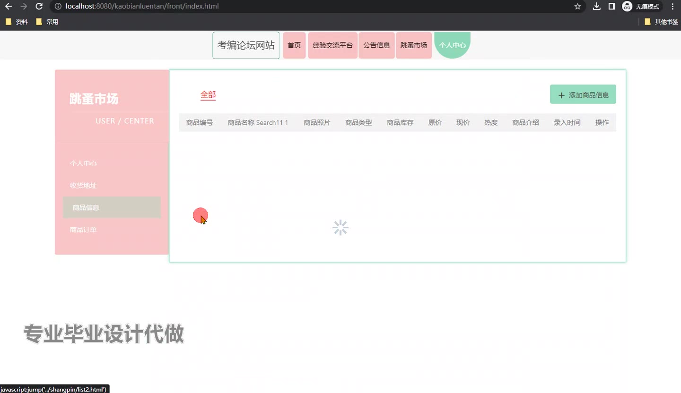This screenshot has height=393, width=681.
Task: Click the incognito 无痕模式 profile icon
Action: point(641,7)
